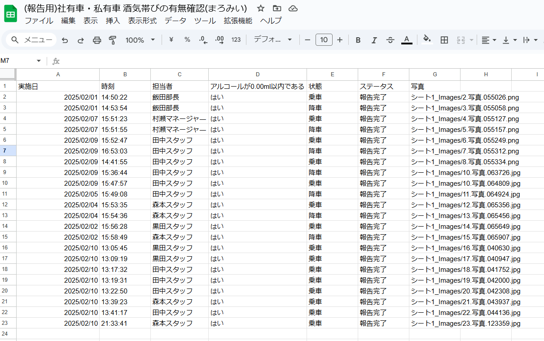Apply percent number format
This screenshot has height=341, width=544.
[x=187, y=40]
